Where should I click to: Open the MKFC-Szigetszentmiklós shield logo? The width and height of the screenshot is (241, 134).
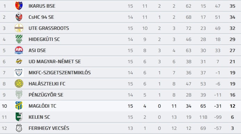pos(19,73)
